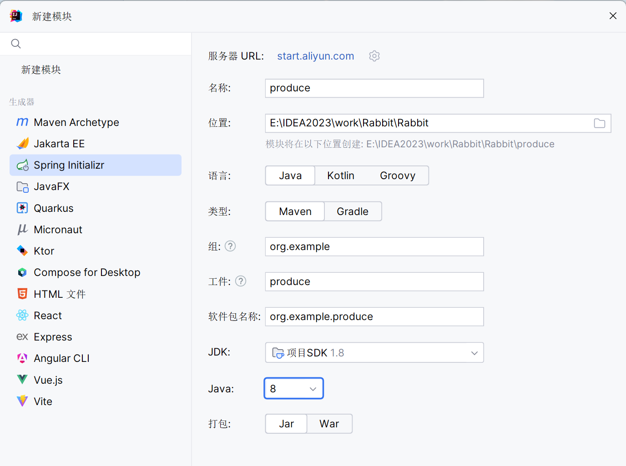Click the Micronaut mu icon
This screenshot has height=466, width=626.
pos(22,230)
